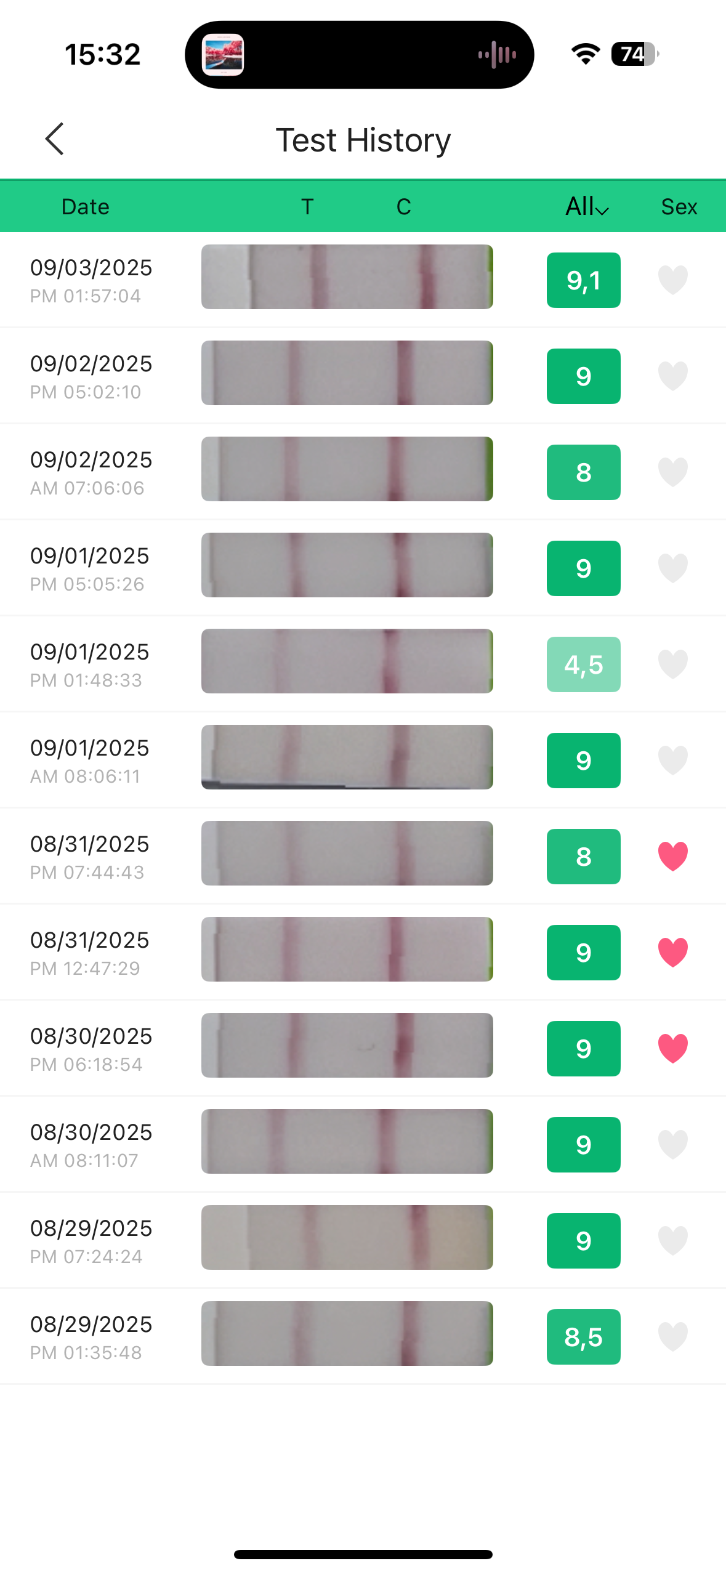Unmark the heart on 08/30/2025 PM 06:18:54
The image size is (726, 1574).
point(672,1049)
